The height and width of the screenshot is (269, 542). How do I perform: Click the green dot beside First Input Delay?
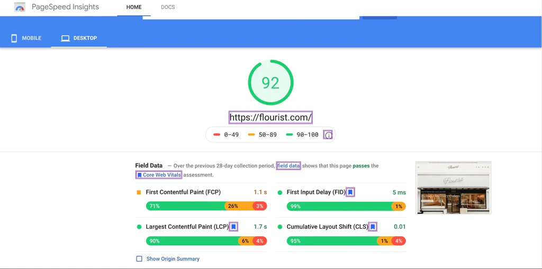[279, 192]
